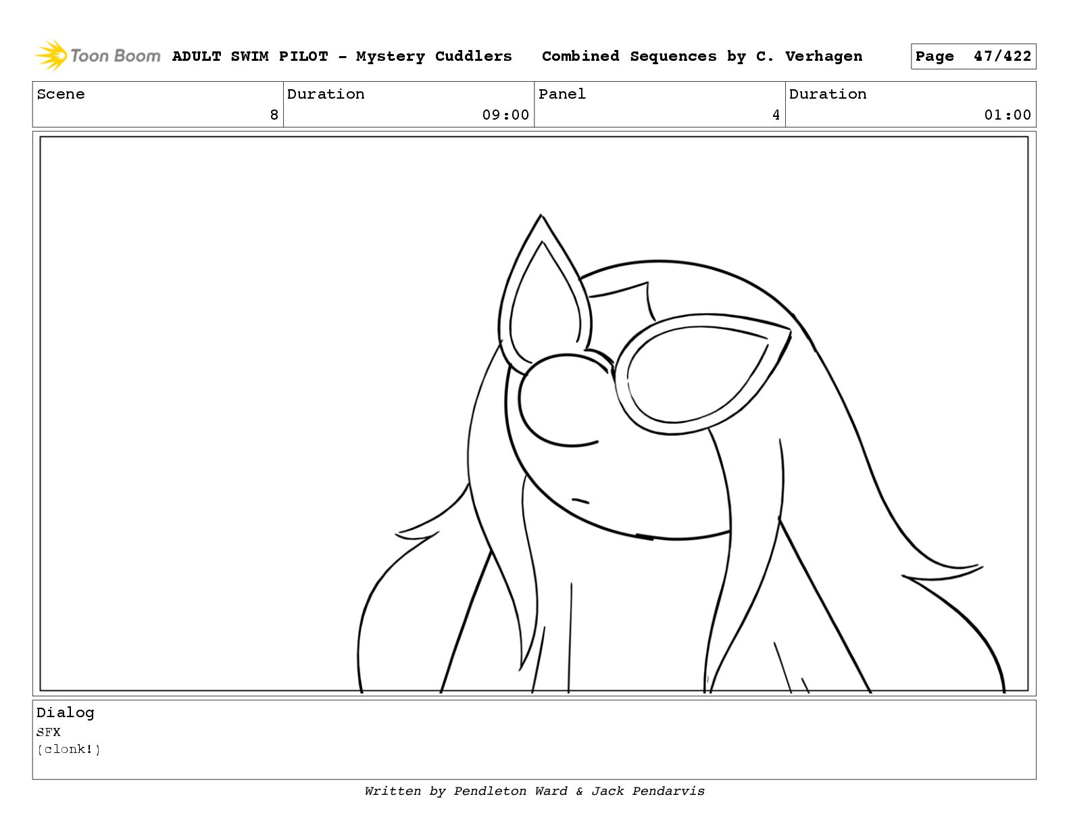Click 'Combined Sequences by C. Verhagen' text
Viewport: 1069px width, 828px height.
coord(702,56)
